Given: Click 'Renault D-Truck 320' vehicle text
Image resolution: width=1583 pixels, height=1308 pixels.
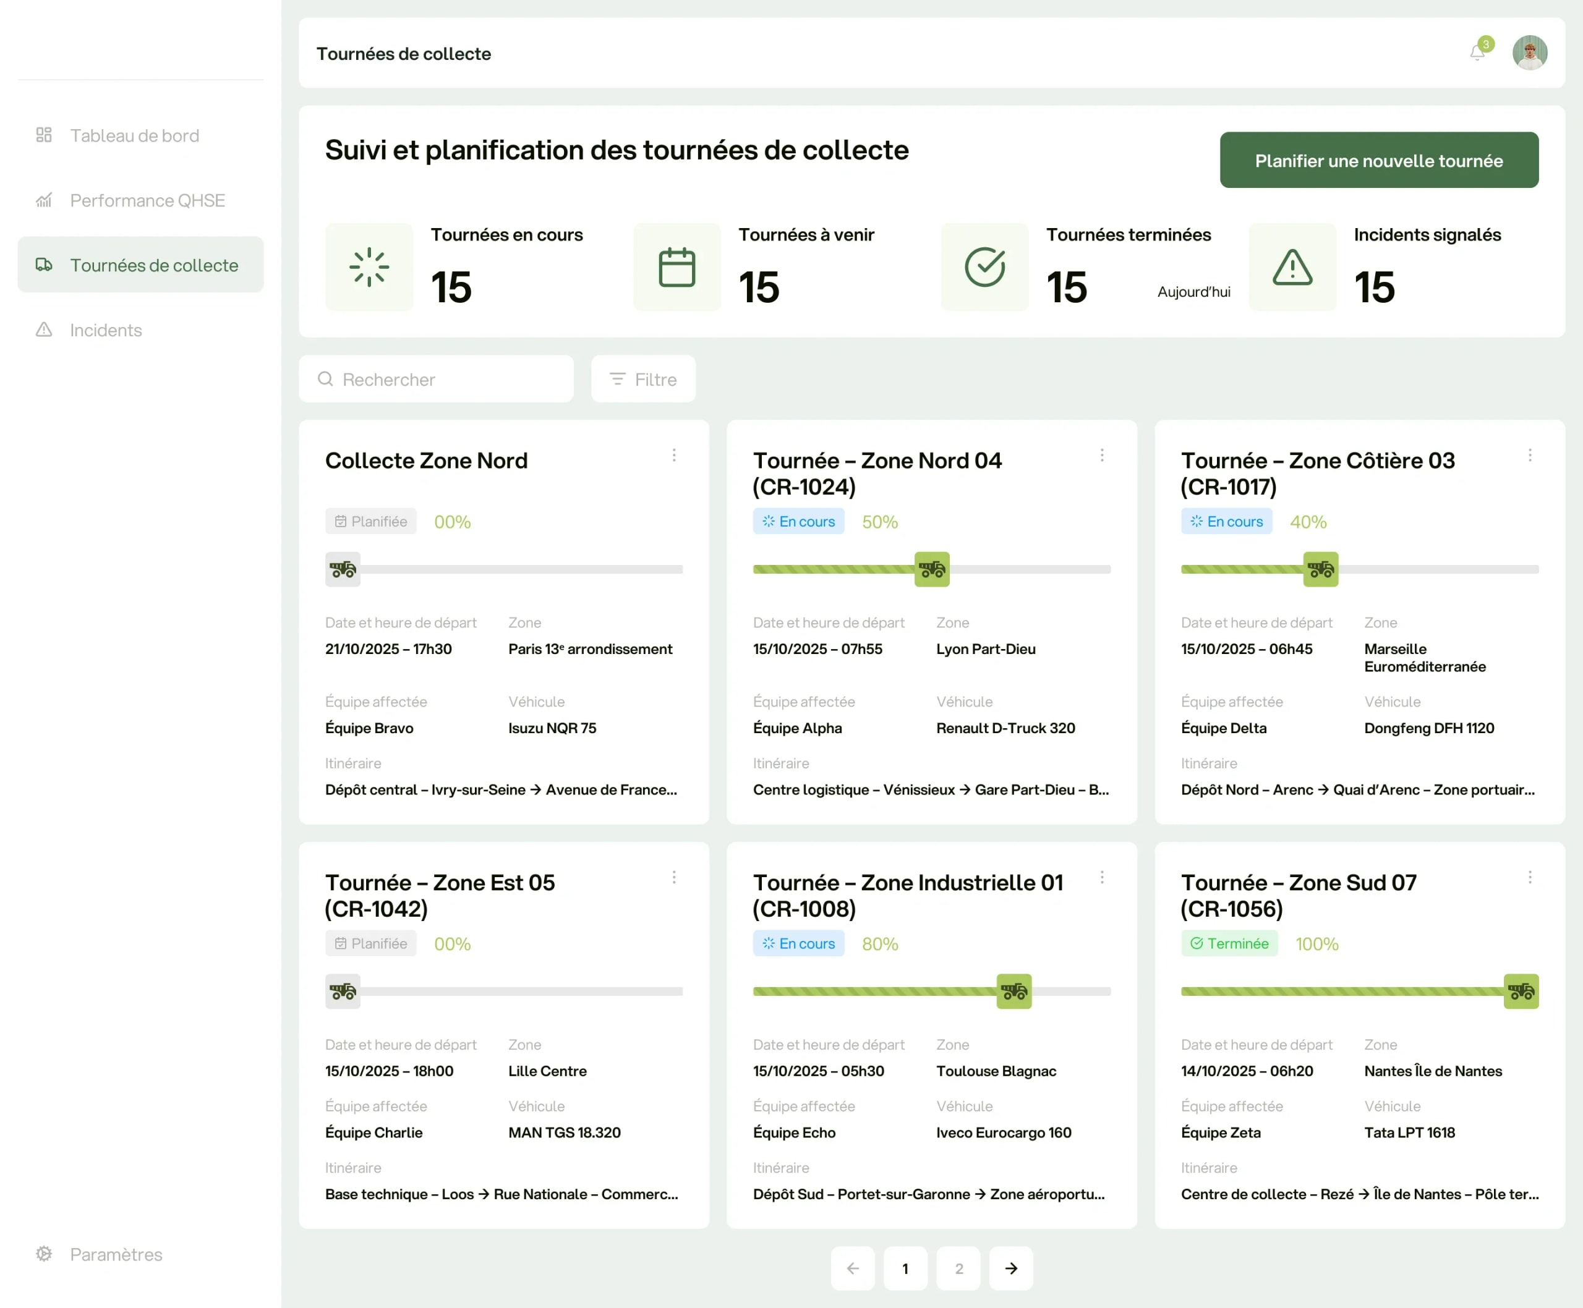Looking at the screenshot, I should point(1005,728).
